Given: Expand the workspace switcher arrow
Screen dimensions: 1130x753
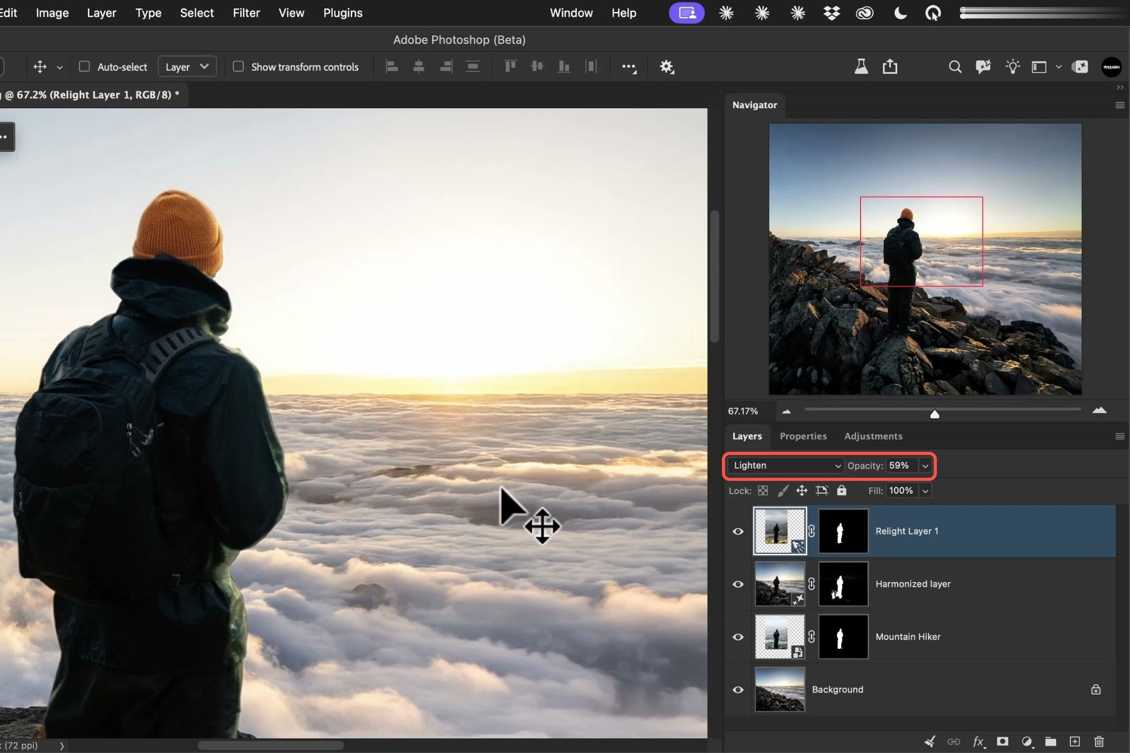Looking at the screenshot, I should click(x=1058, y=67).
